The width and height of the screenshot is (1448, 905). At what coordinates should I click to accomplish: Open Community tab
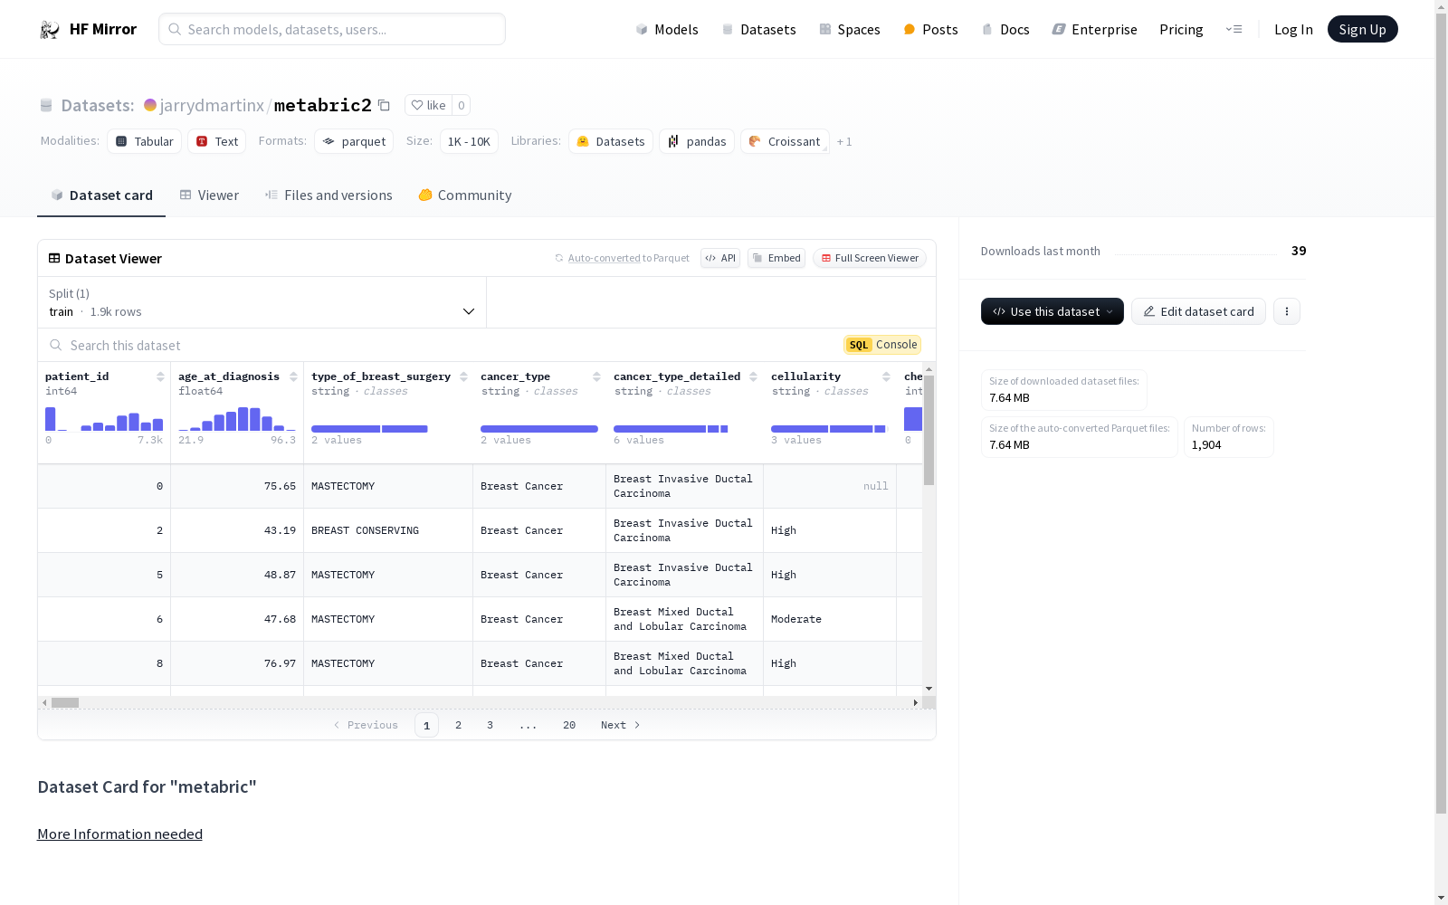click(x=465, y=195)
